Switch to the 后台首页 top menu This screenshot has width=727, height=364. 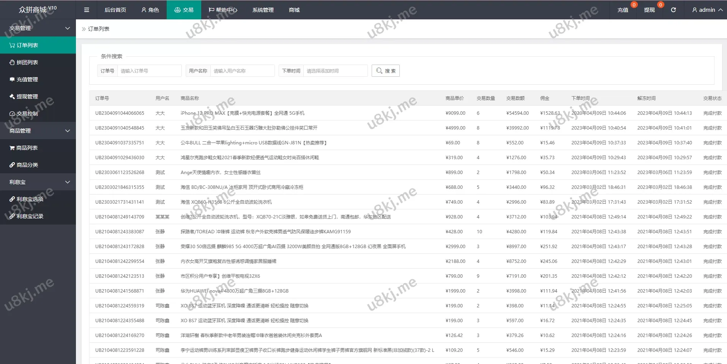click(x=115, y=10)
